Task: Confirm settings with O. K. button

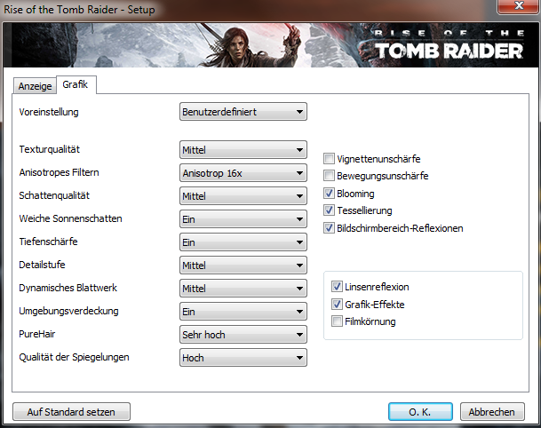Action: pyautogui.click(x=420, y=412)
